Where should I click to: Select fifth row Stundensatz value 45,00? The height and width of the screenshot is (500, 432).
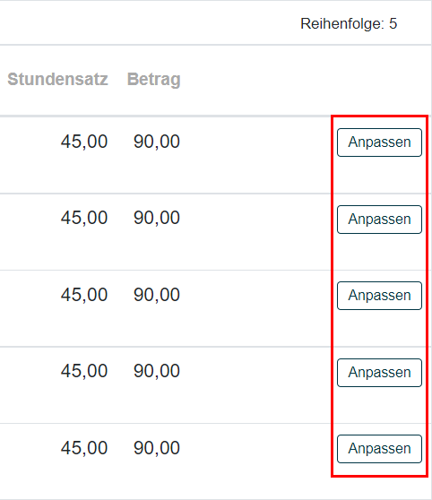(x=84, y=448)
